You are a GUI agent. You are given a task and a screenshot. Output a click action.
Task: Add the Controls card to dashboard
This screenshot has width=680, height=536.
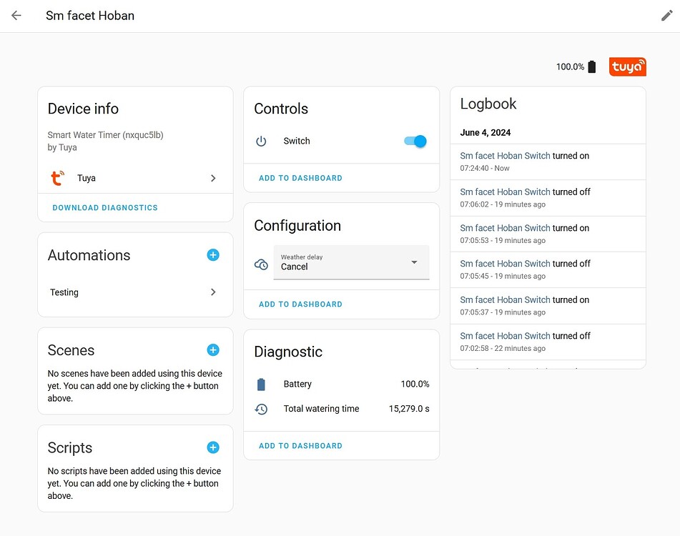point(300,177)
